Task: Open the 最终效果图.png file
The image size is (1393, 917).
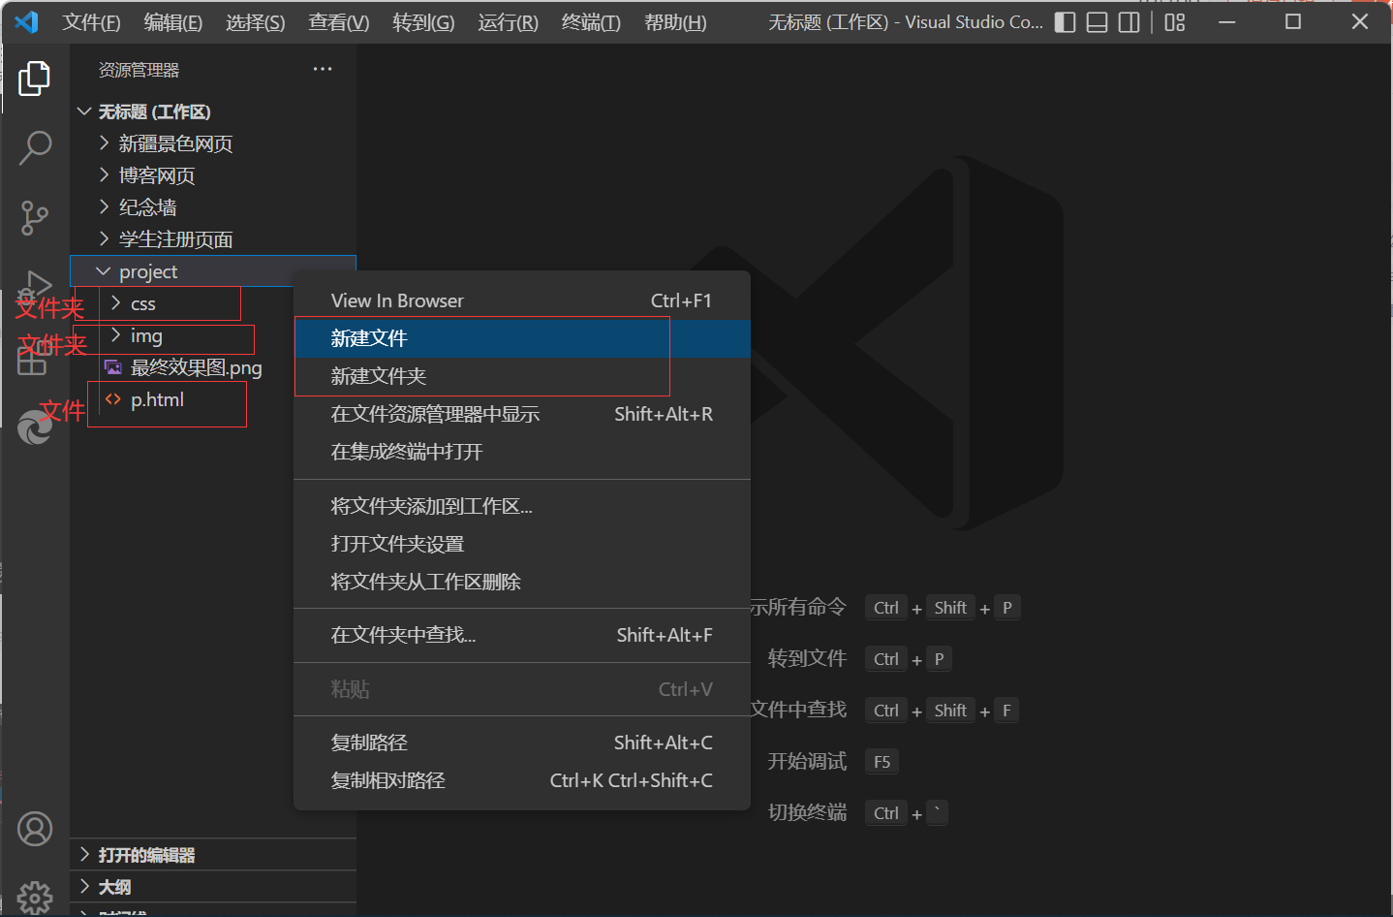Action: pos(197,367)
